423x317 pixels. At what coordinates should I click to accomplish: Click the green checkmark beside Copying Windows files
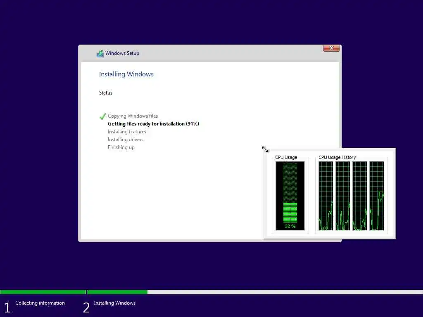(102, 116)
